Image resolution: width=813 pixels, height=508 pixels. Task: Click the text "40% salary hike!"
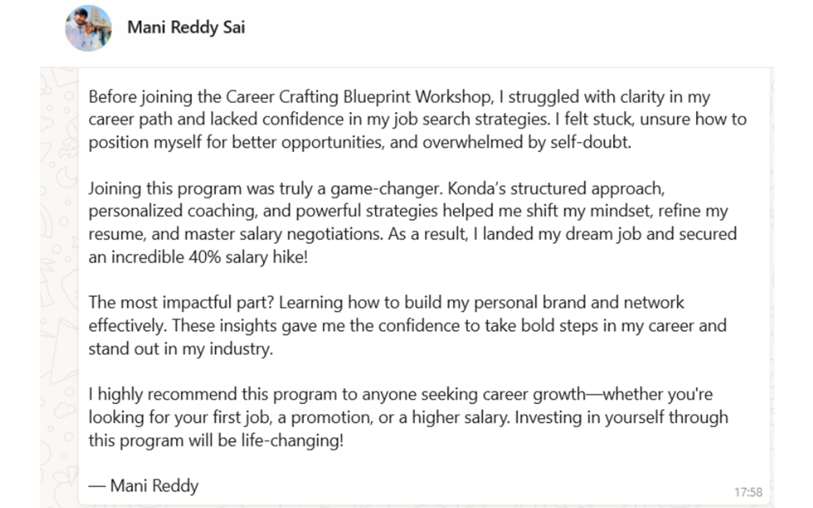[248, 257]
